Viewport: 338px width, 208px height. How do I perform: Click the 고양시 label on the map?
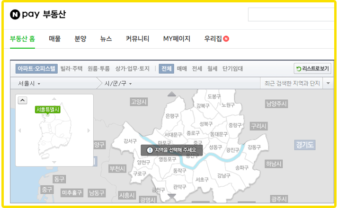(139, 102)
